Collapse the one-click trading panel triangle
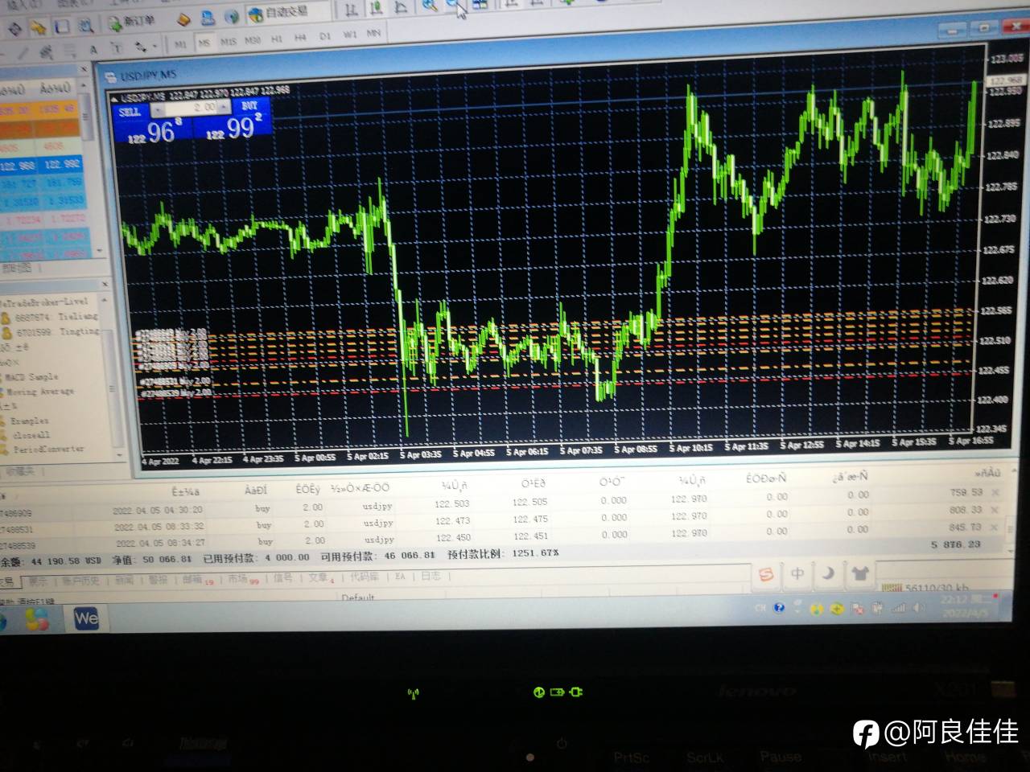This screenshot has height=772, width=1030. click(x=114, y=99)
